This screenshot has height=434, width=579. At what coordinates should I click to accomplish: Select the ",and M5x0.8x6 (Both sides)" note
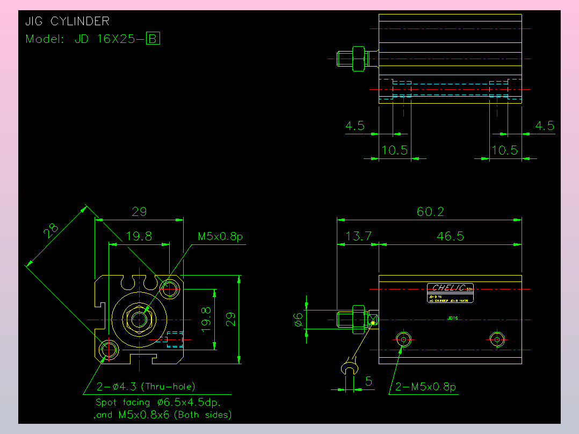tap(162, 415)
